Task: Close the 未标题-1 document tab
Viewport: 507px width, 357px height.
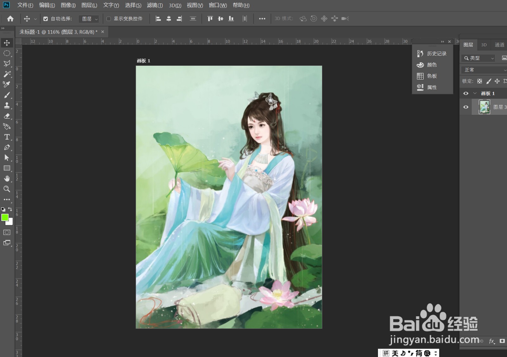Action: (102, 32)
